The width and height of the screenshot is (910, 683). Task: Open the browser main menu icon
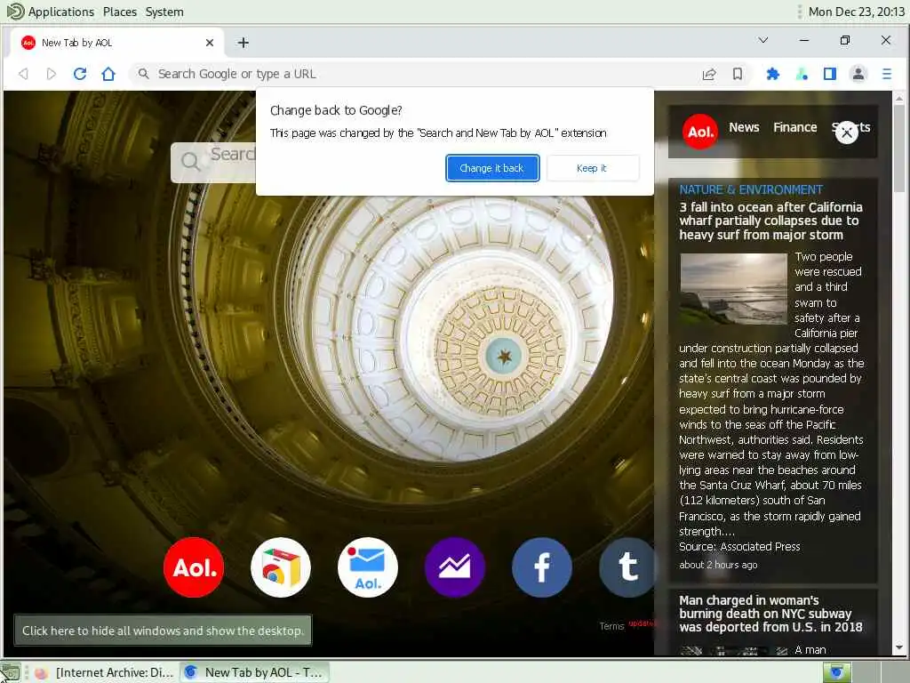[x=887, y=74]
